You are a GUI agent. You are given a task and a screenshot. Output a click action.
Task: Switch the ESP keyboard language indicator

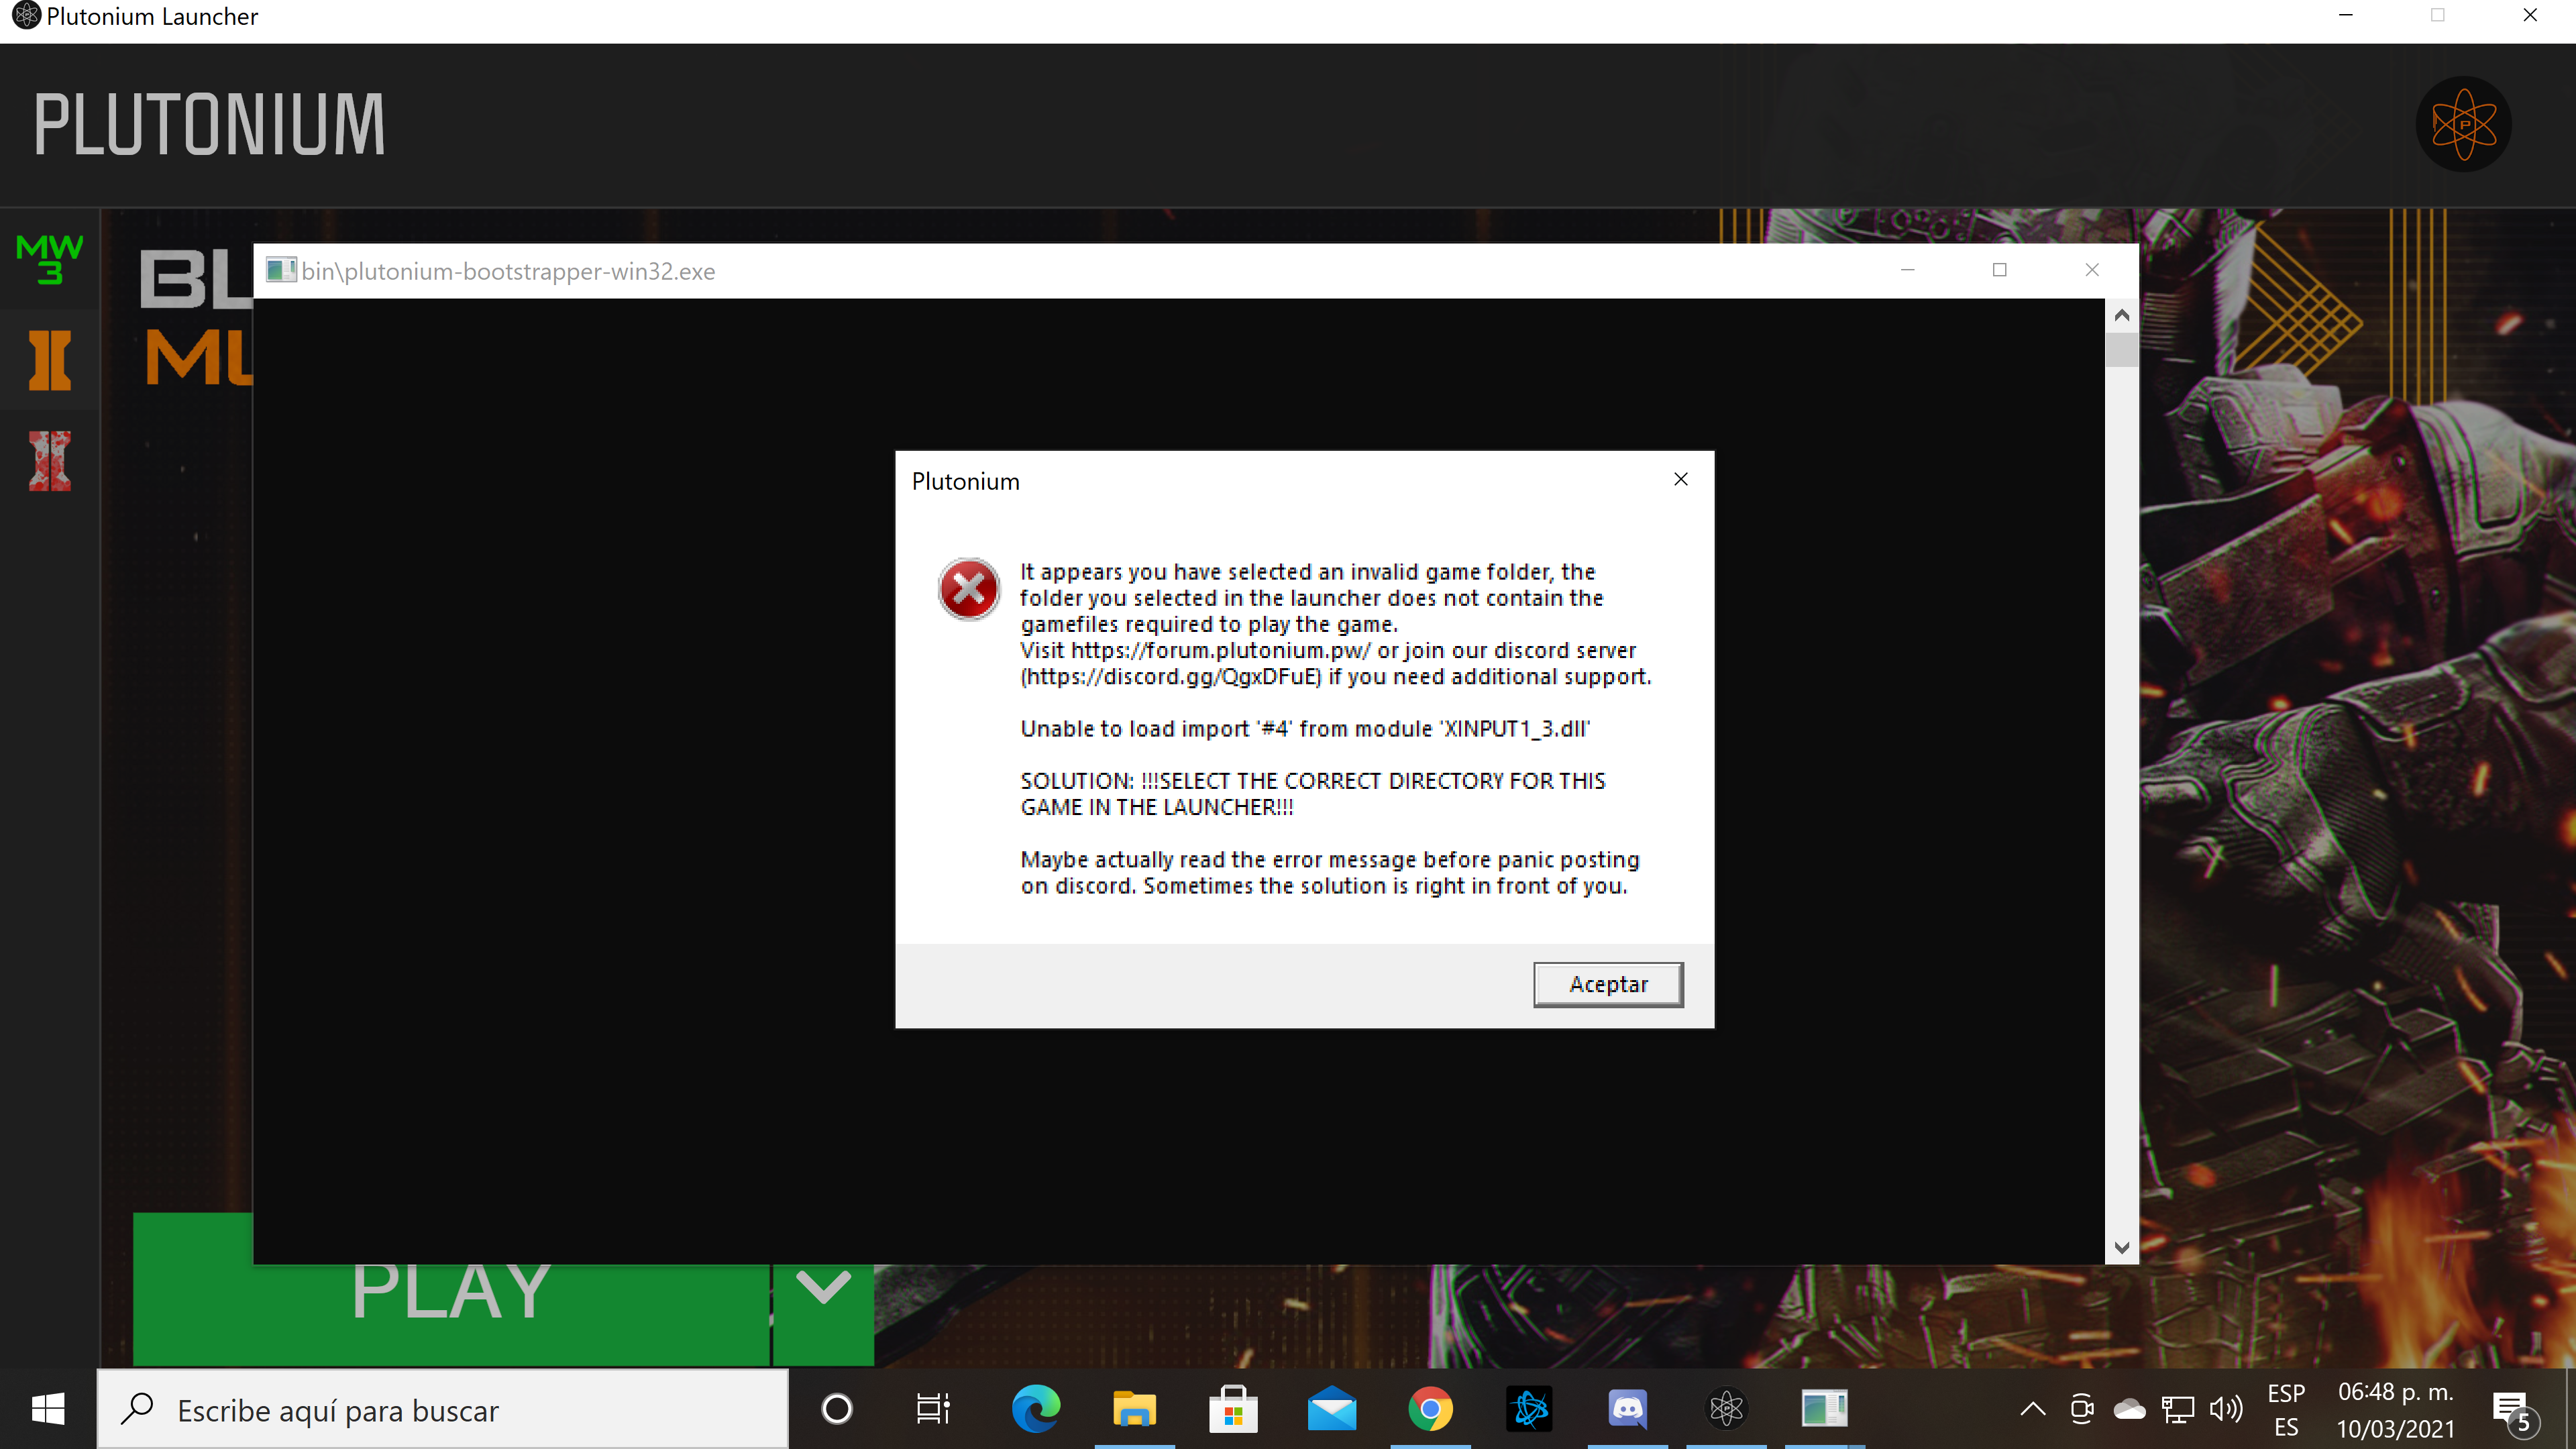[x=2286, y=1409]
